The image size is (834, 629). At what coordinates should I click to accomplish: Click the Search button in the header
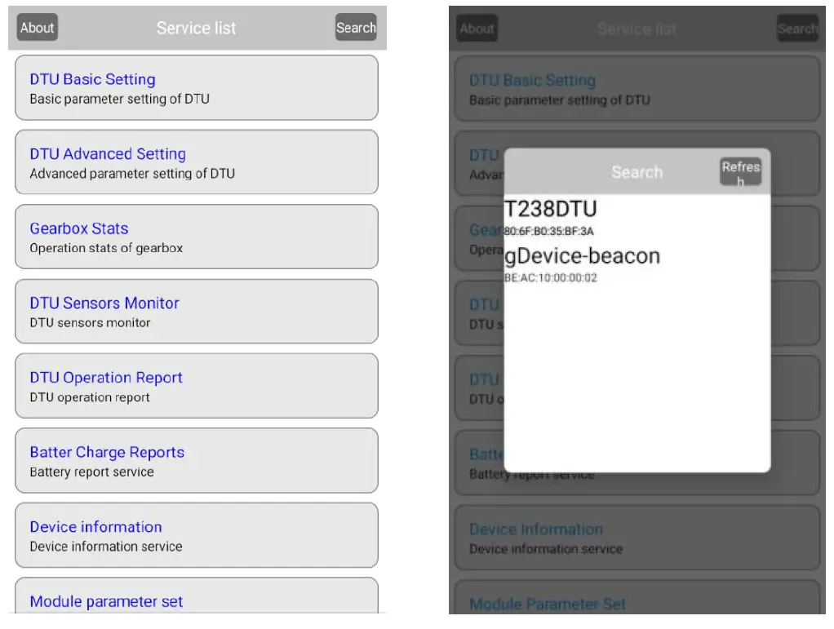coord(356,27)
